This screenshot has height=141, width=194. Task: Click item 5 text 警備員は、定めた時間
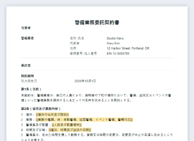(x=97, y=137)
